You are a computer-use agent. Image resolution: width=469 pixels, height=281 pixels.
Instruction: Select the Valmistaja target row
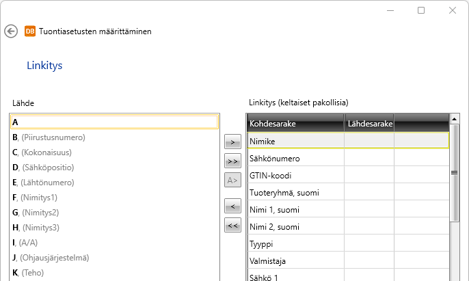295,260
